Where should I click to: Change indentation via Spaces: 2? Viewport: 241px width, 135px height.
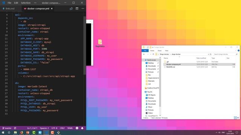[44, 128]
